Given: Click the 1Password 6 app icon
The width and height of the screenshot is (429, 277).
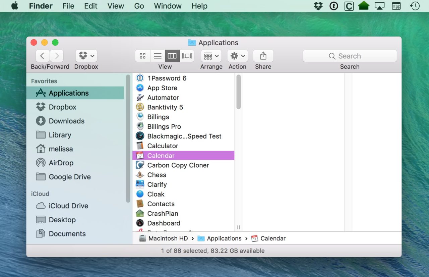Looking at the screenshot, I should 140,78.
